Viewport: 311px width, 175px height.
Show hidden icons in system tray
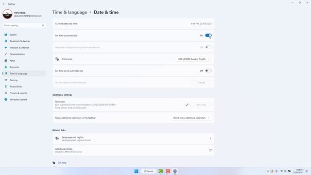click(268, 171)
